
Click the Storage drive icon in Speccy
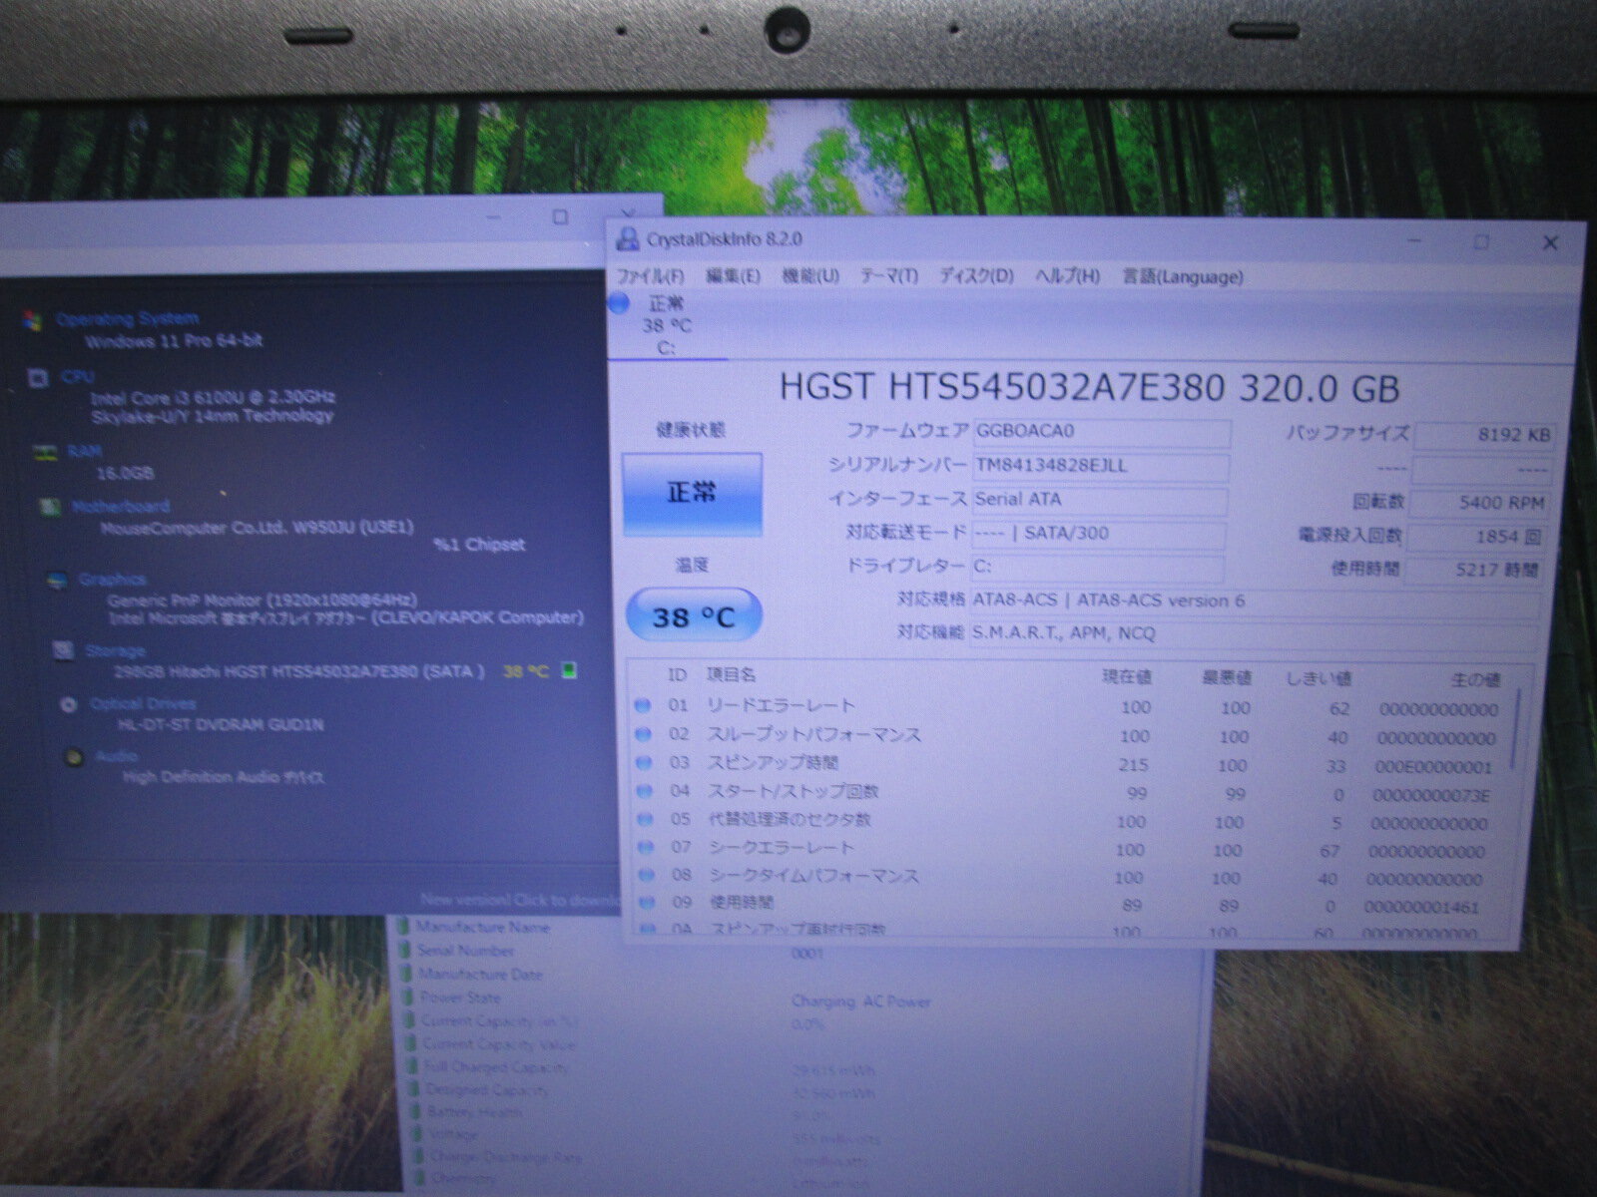coord(64,650)
